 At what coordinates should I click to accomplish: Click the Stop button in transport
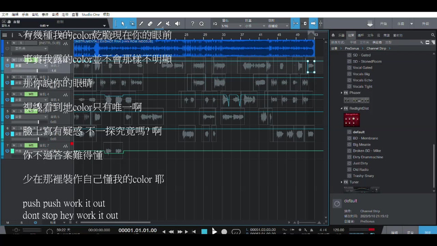(x=204, y=231)
